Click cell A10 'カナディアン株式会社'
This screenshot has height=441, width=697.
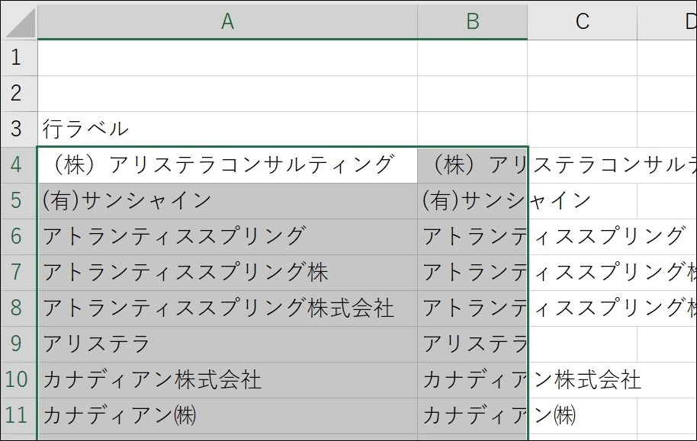click(x=227, y=380)
